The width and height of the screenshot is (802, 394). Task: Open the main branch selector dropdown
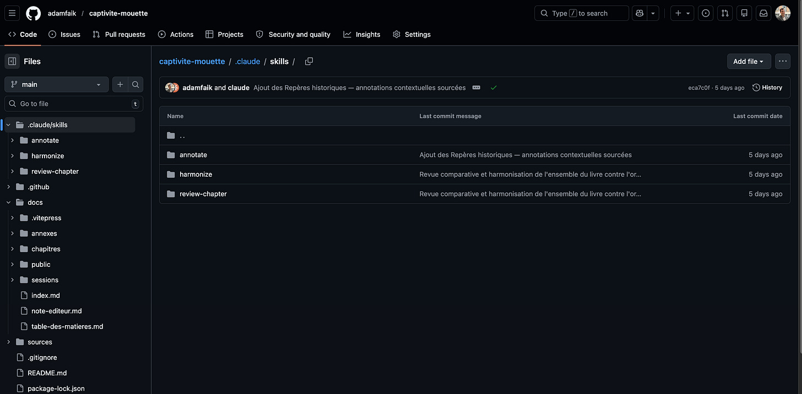coord(56,85)
